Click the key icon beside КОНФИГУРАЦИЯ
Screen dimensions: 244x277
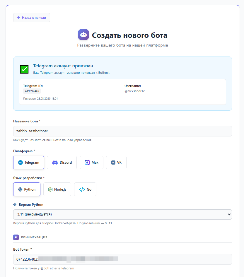16,237
